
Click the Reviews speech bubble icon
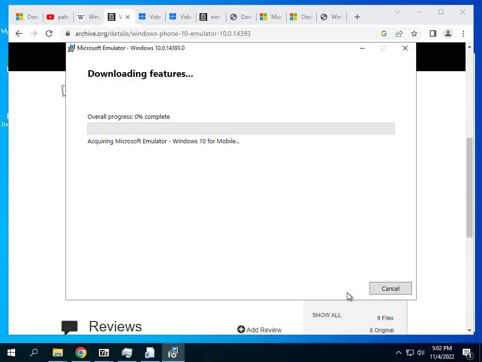(70, 327)
